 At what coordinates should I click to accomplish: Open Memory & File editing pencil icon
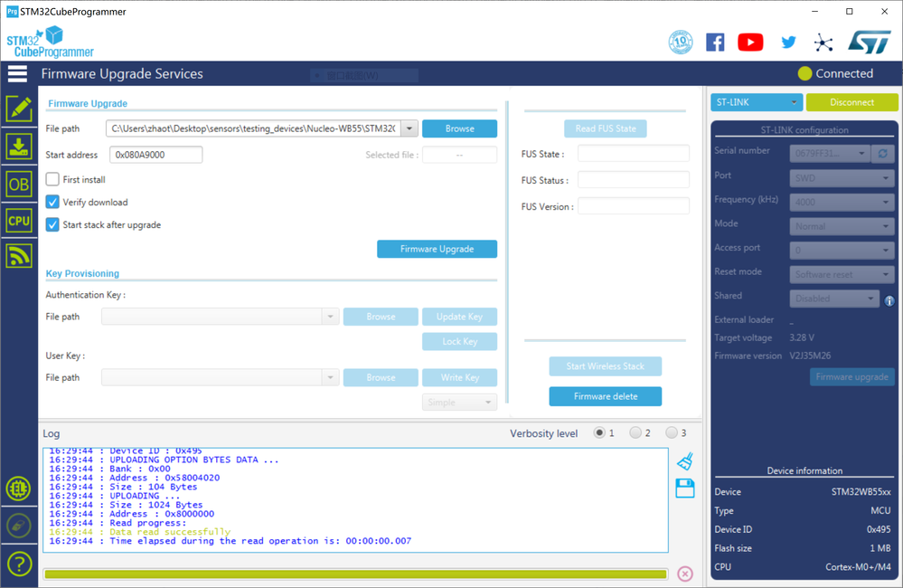tap(19, 109)
